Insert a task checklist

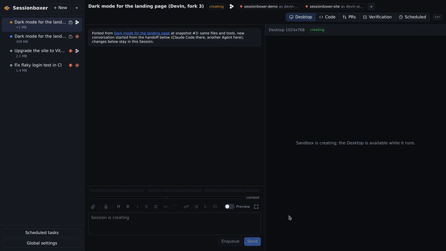click(215, 207)
